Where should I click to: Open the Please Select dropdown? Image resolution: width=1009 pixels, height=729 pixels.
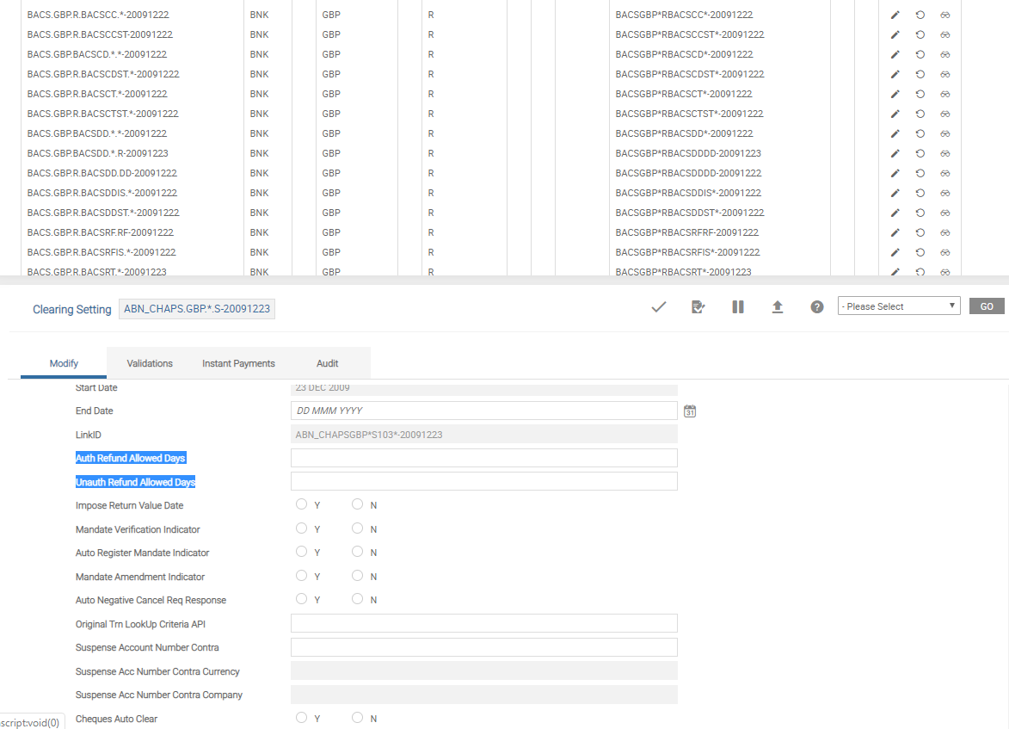coord(899,306)
